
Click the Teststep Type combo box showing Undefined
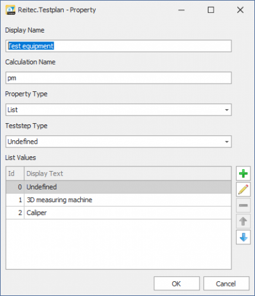pos(119,142)
